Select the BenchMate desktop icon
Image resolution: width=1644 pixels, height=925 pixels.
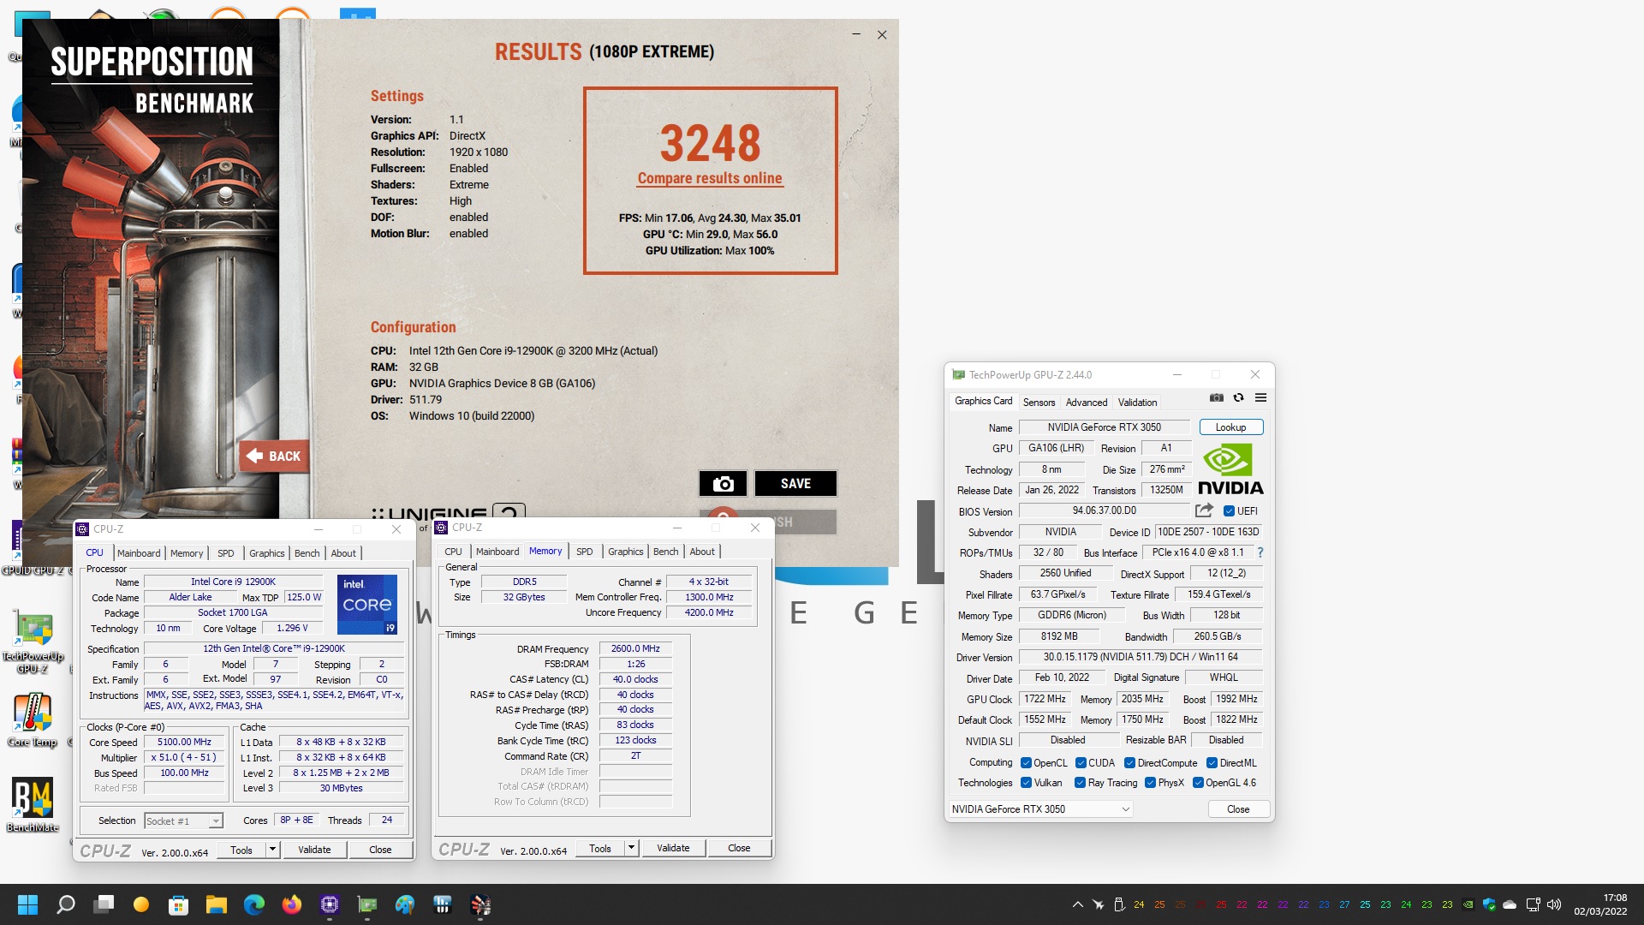[x=33, y=804]
